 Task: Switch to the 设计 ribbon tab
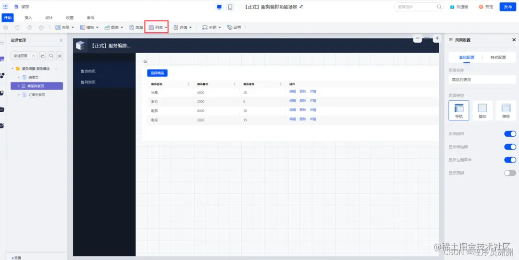pyautogui.click(x=49, y=18)
